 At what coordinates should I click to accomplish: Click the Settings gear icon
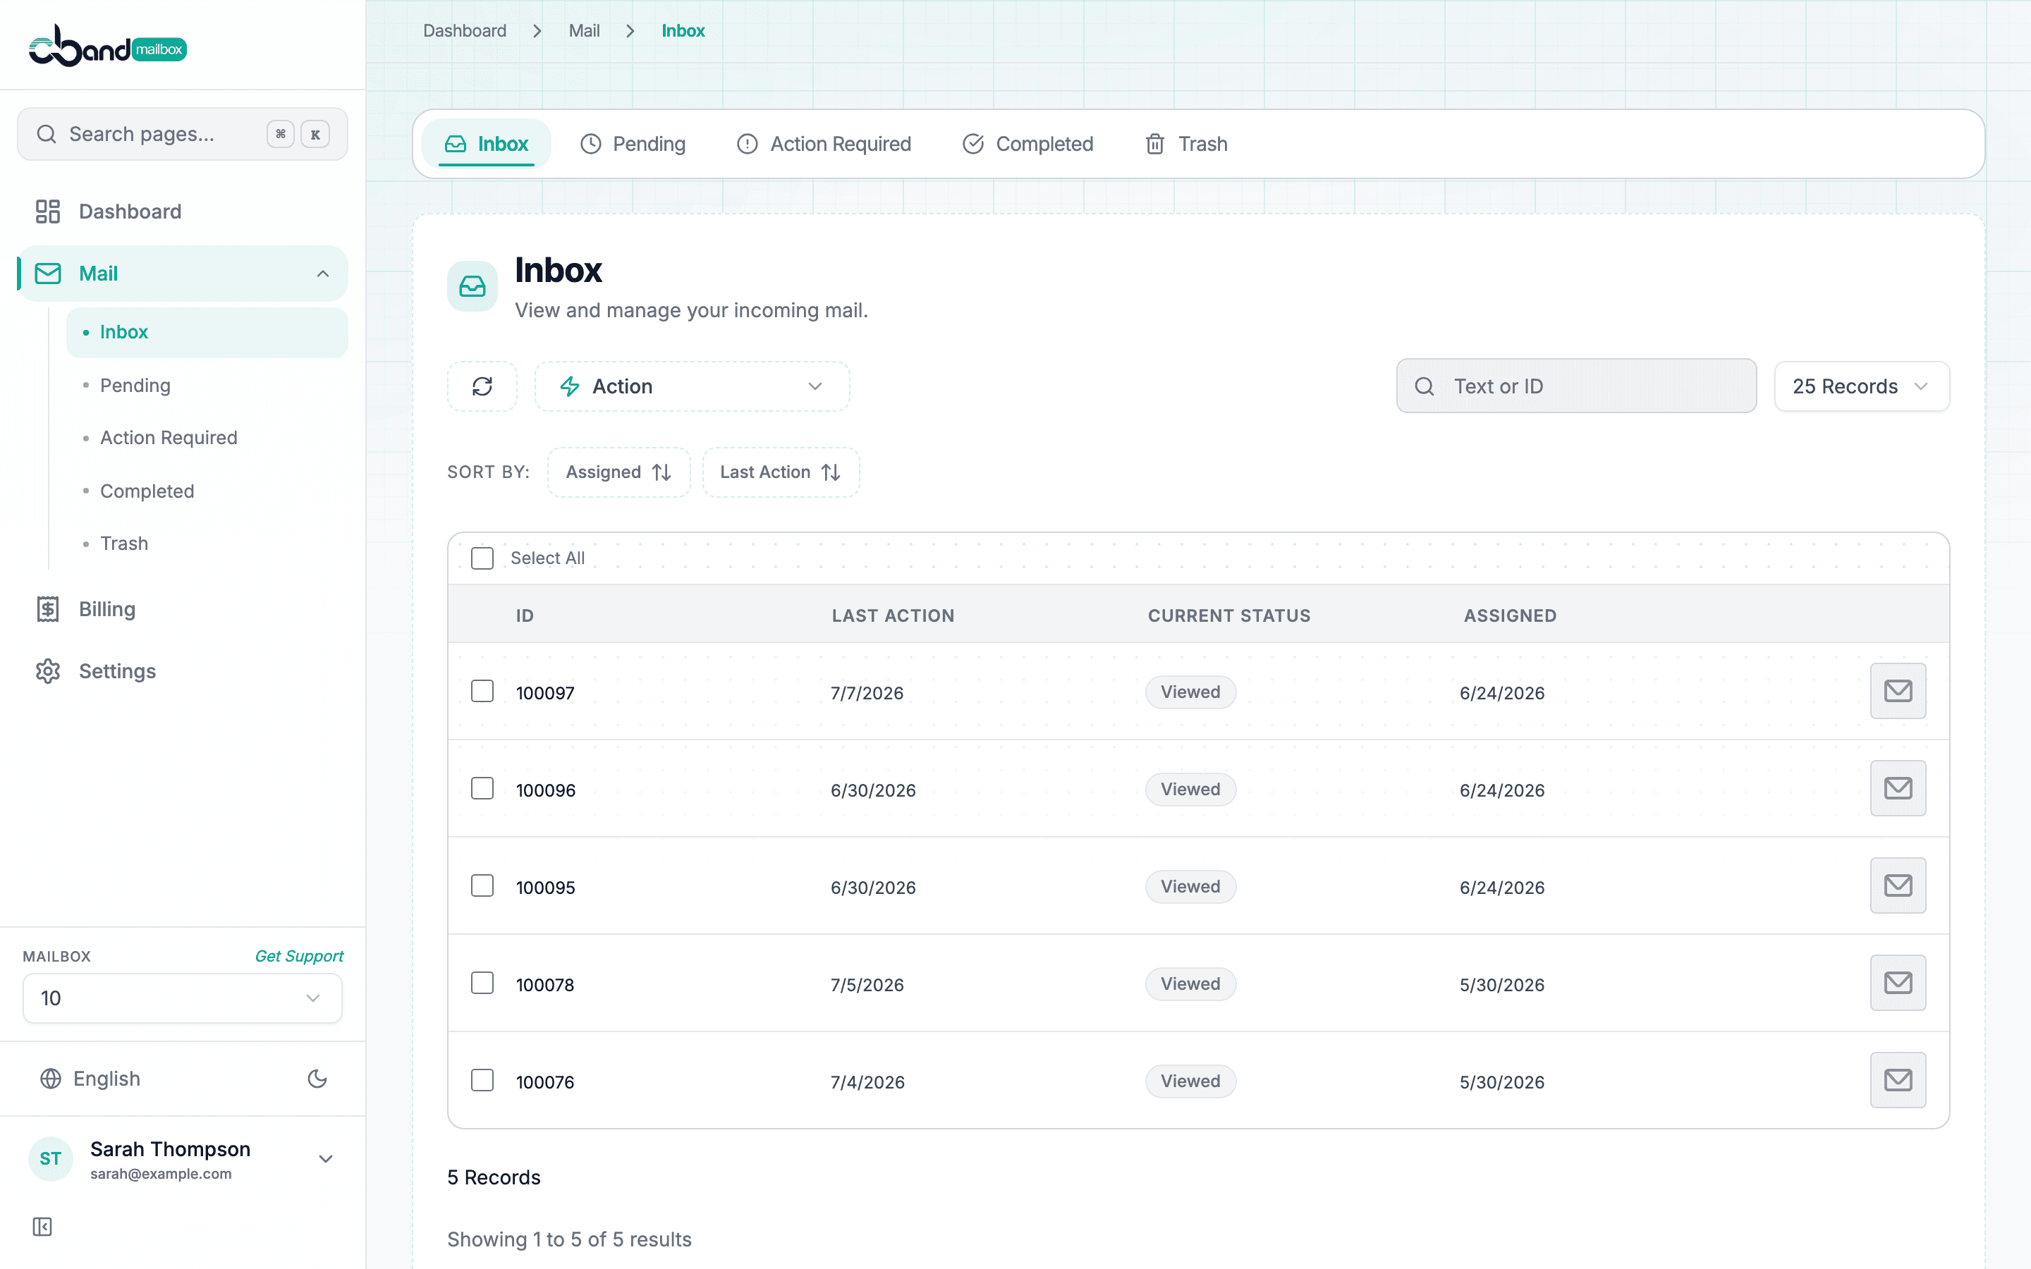click(48, 671)
